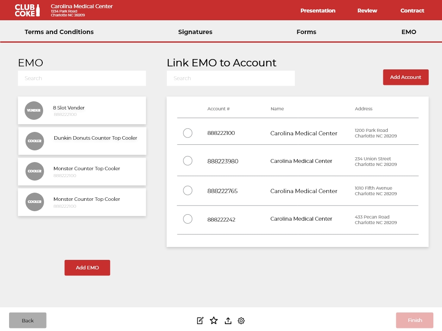
Task: Click the star favorite icon
Action: coord(214,321)
